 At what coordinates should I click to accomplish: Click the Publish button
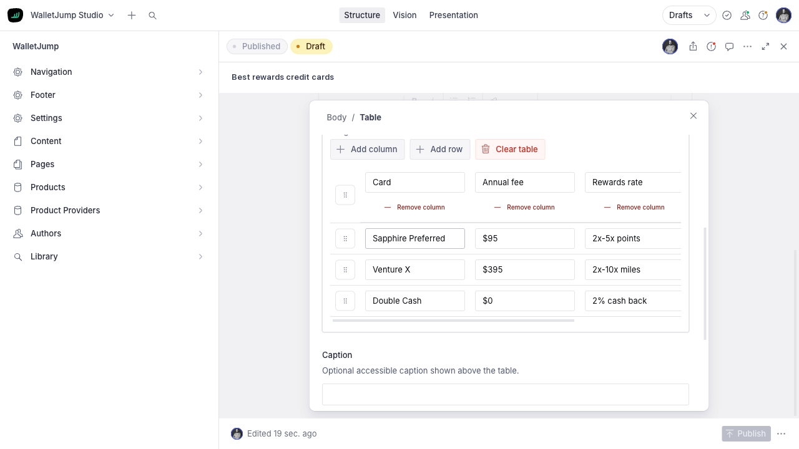(x=746, y=433)
